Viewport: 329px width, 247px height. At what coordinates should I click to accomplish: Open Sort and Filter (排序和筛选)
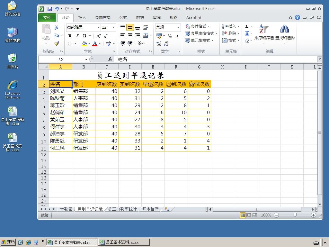click(264, 33)
